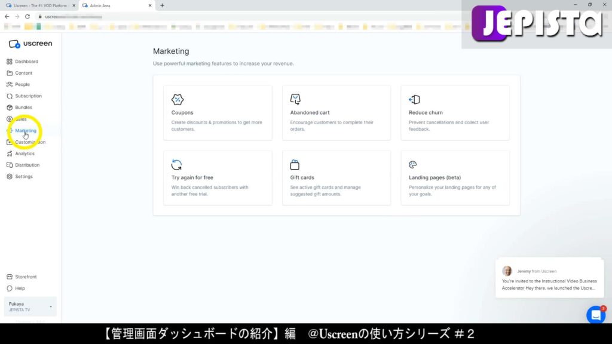Viewport: 612px width, 344px height.
Task: Open the Dashboard sidebar icon
Action: click(10, 62)
